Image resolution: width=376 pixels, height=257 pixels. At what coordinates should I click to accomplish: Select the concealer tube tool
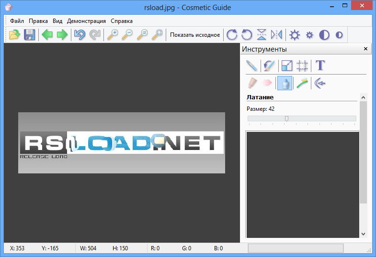click(252, 83)
